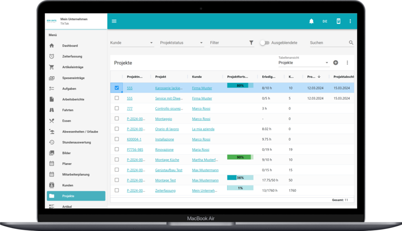
Task: Click the Marco Rossi customer link for Installazione
Action: click(201, 139)
